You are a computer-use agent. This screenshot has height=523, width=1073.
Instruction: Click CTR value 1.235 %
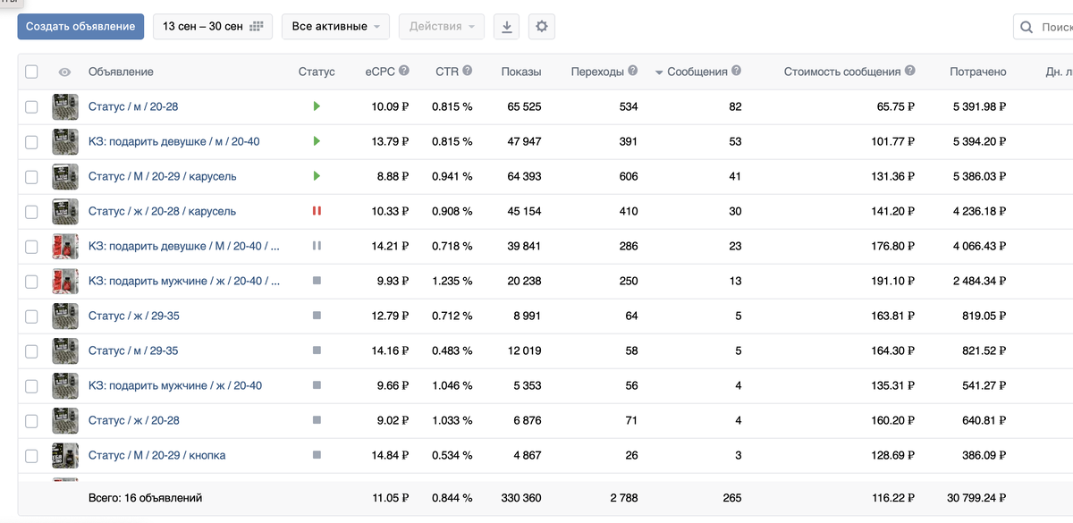click(x=452, y=281)
